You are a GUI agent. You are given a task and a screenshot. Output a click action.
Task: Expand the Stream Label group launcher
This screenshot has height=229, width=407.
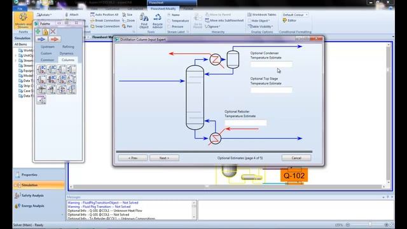188,32
